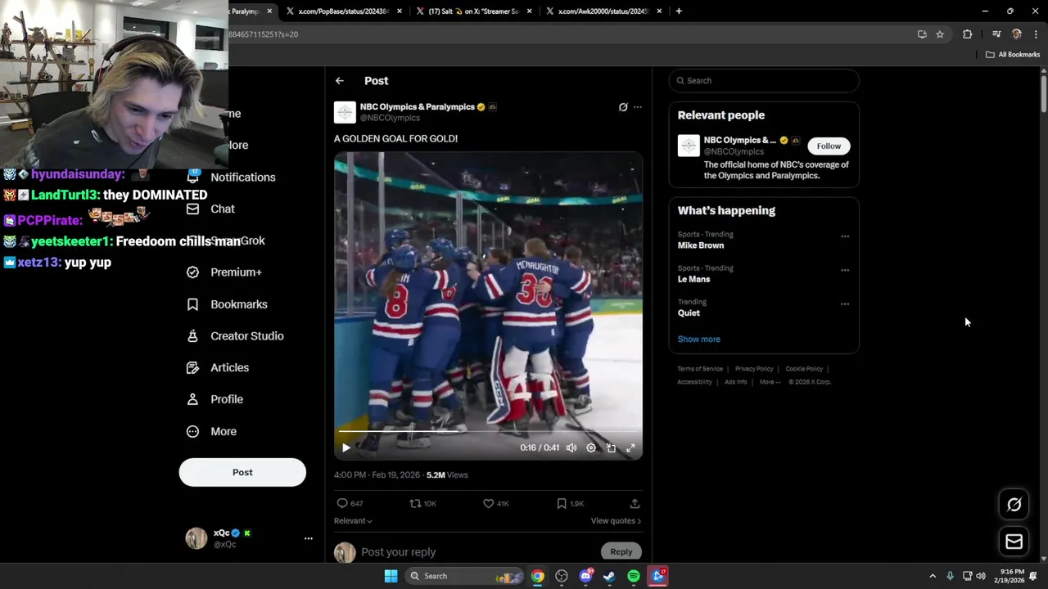Open the Mike Brown trending topic
This screenshot has width=1048, height=589.
[701, 245]
